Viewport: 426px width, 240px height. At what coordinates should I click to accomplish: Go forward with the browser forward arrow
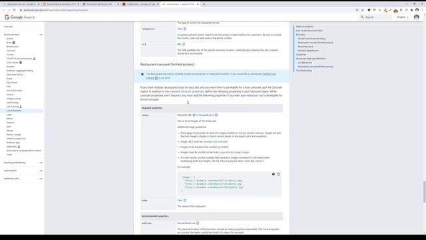pos(9,10)
